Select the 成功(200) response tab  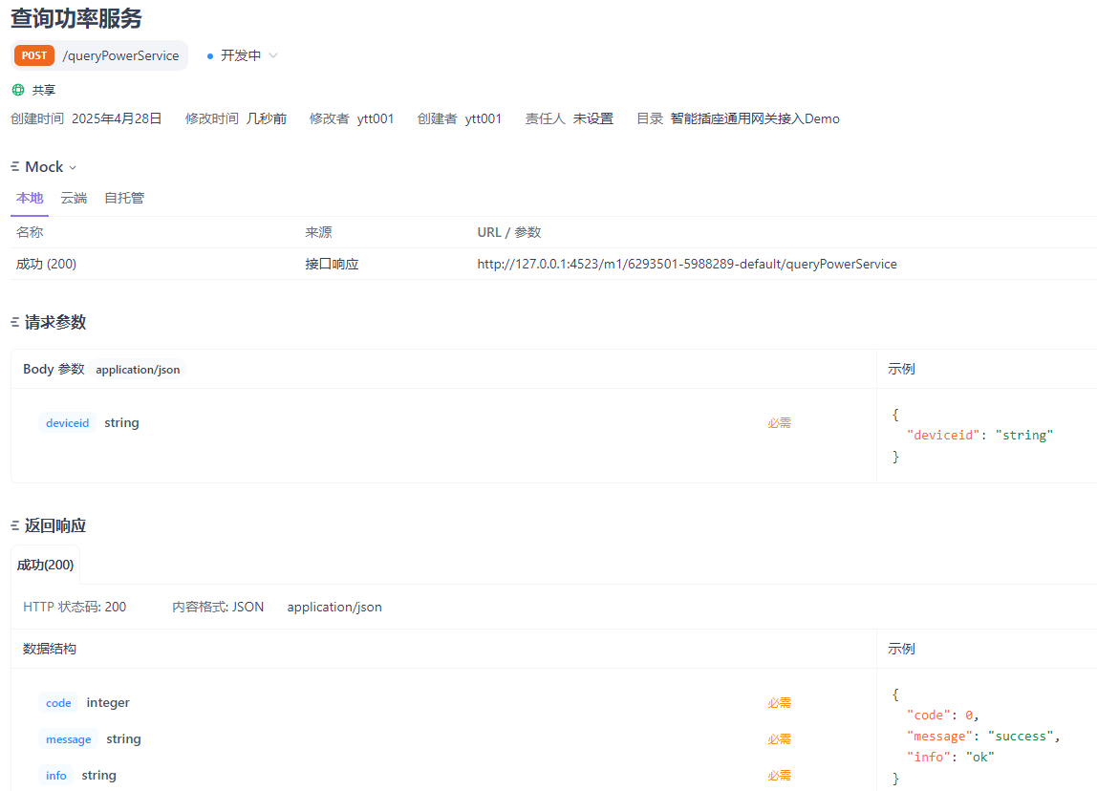click(45, 565)
